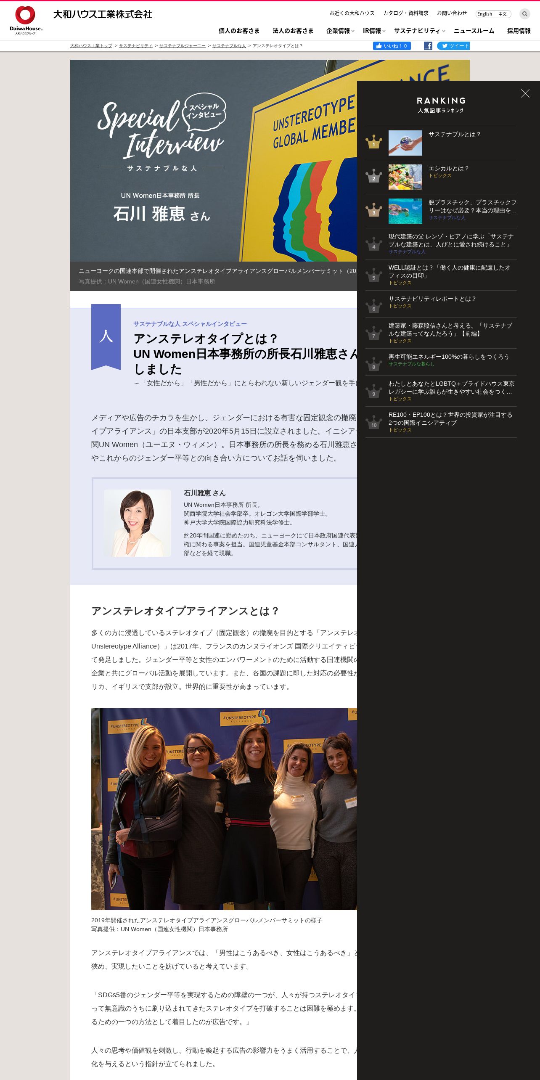This screenshot has width=540, height=1080.
Task: Open the vegetables ranking thumbnail
Action: pyautogui.click(x=405, y=177)
